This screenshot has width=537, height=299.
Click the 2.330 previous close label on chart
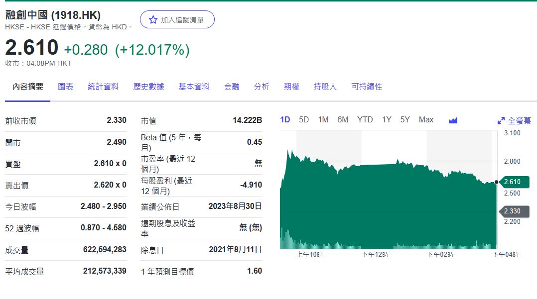click(x=514, y=211)
